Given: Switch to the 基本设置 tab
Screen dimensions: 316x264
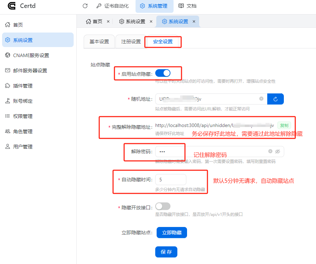Looking at the screenshot, I should click(x=99, y=42).
